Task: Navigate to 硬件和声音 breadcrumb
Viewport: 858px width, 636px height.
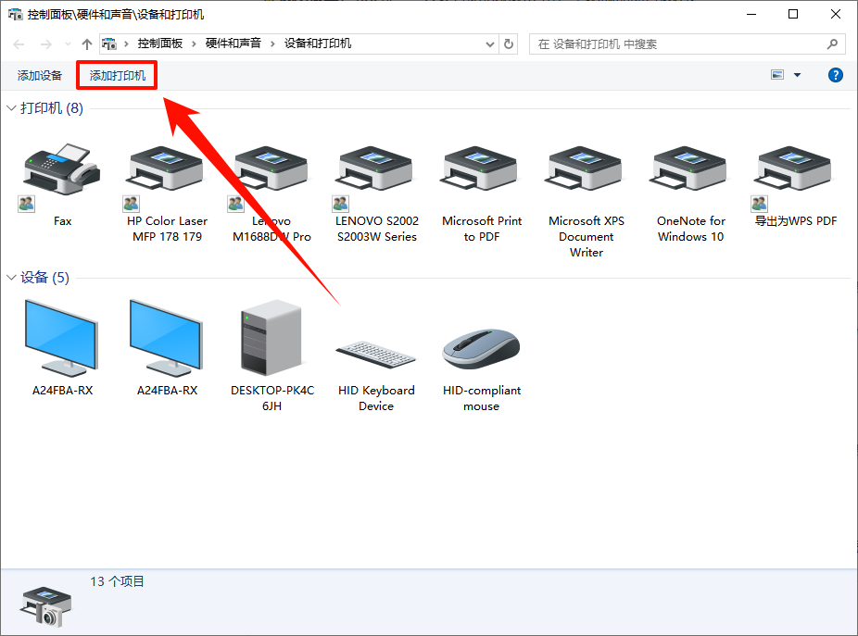Action: coord(233,44)
